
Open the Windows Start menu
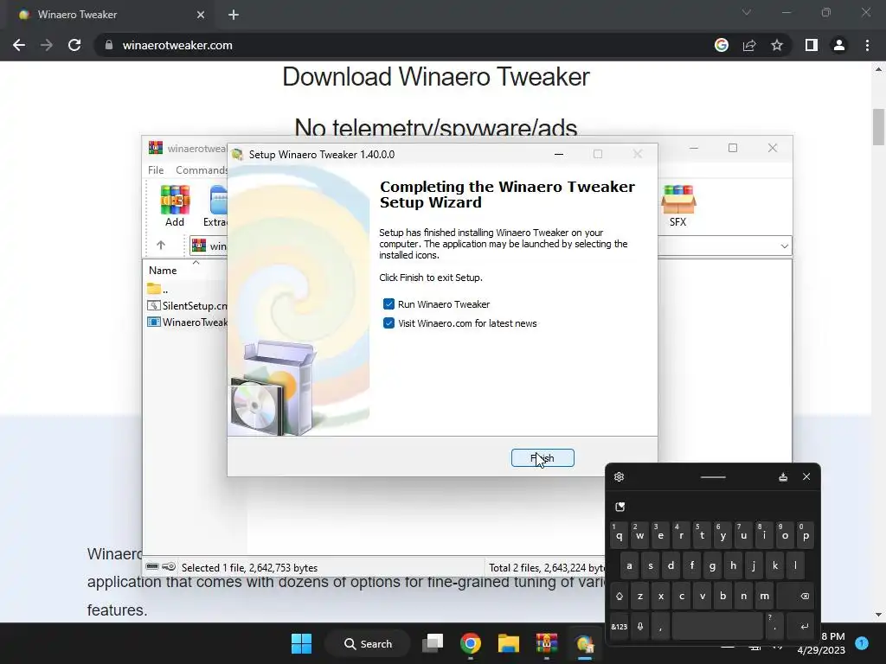pyautogui.click(x=302, y=643)
